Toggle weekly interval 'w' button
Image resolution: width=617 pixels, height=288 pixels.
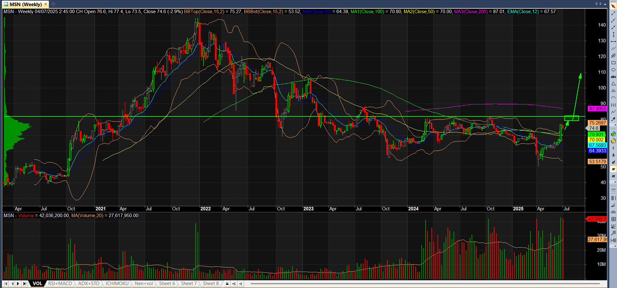pyautogui.click(x=613, y=169)
